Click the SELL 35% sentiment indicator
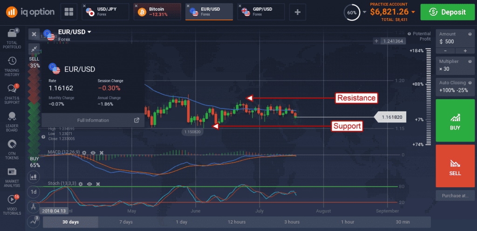The width and height of the screenshot is (477, 231). tap(34, 62)
